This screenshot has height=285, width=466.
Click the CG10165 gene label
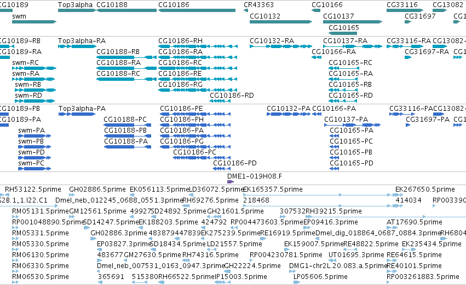[x=344, y=27]
